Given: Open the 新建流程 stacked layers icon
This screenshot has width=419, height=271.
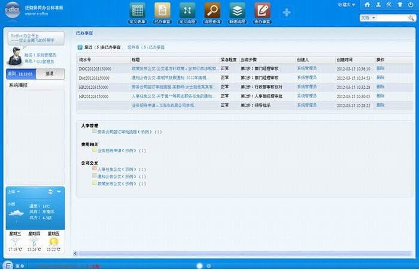Looking at the screenshot, I should coord(237,11).
